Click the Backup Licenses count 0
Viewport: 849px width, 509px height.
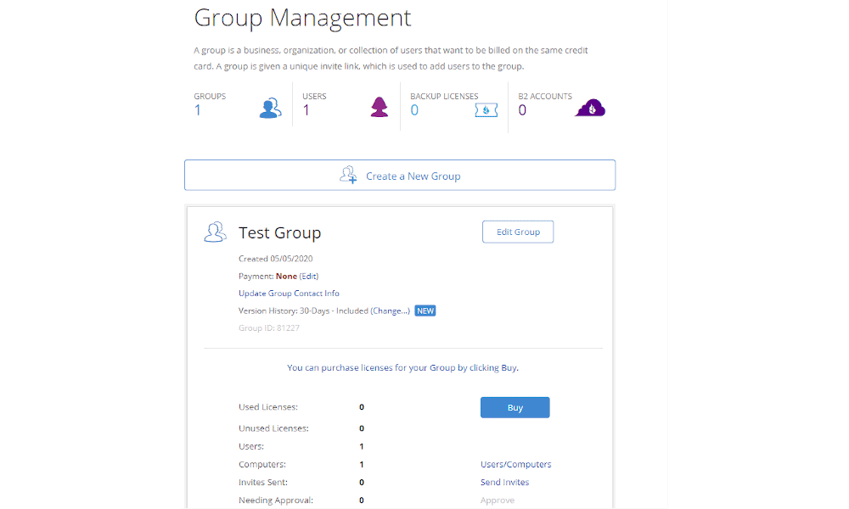click(x=414, y=110)
